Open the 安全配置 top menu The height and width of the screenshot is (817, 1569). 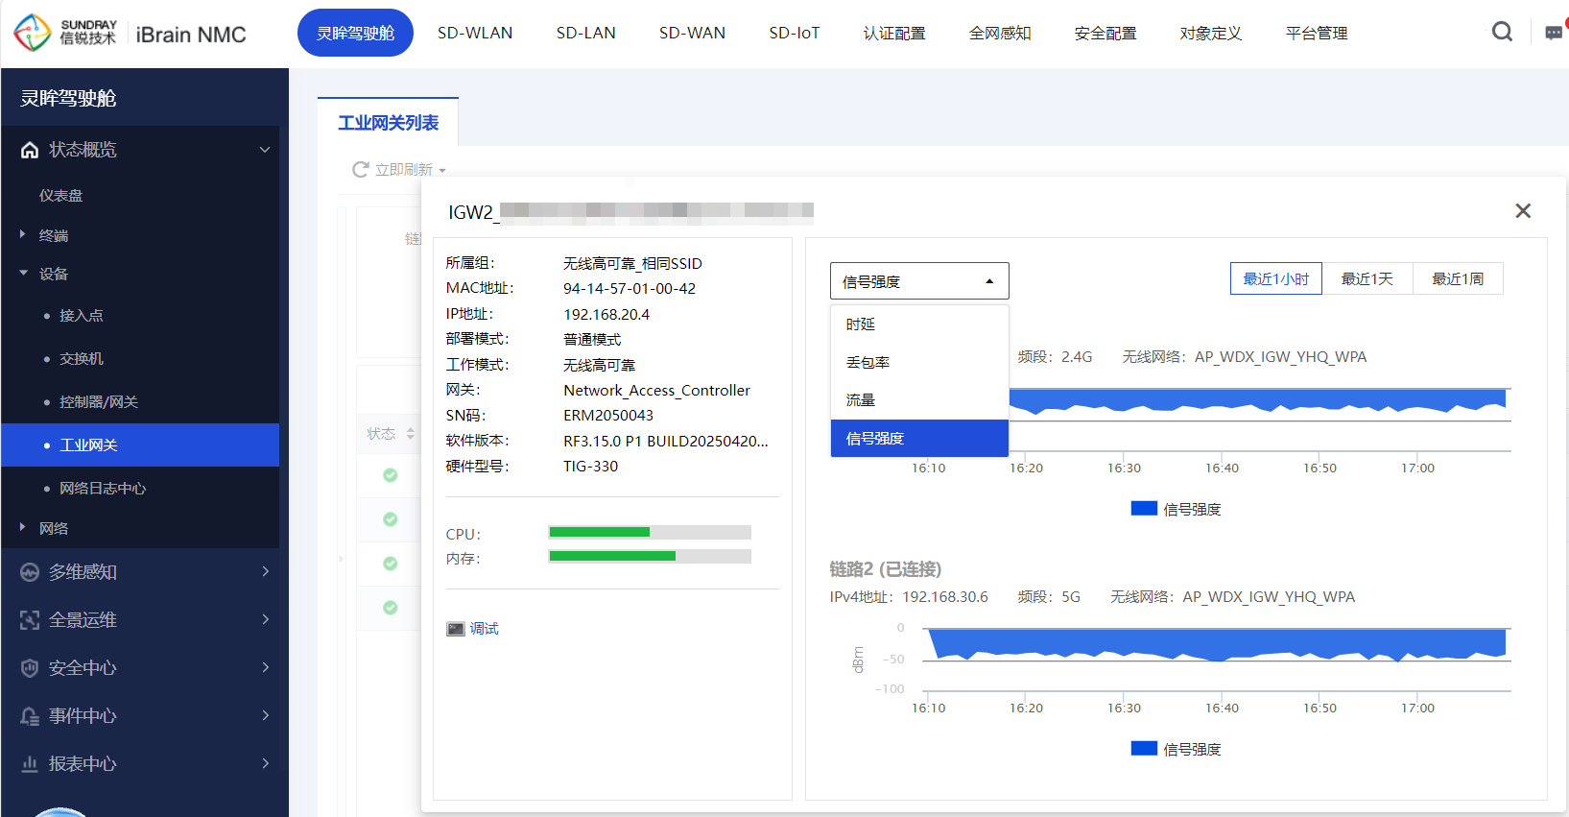click(x=1105, y=33)
